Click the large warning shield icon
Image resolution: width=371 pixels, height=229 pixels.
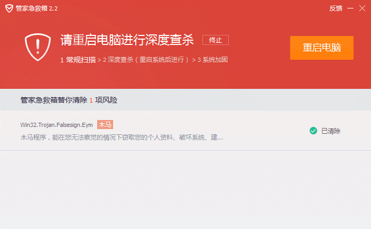[38, 47]
